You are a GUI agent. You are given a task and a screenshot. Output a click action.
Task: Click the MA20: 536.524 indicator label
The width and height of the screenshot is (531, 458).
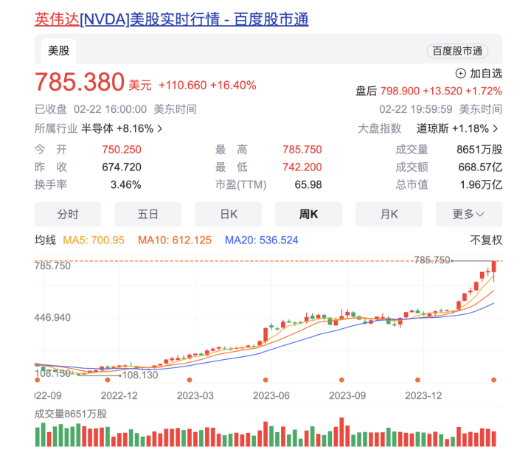pyautogui.click(x=262, y=240)
